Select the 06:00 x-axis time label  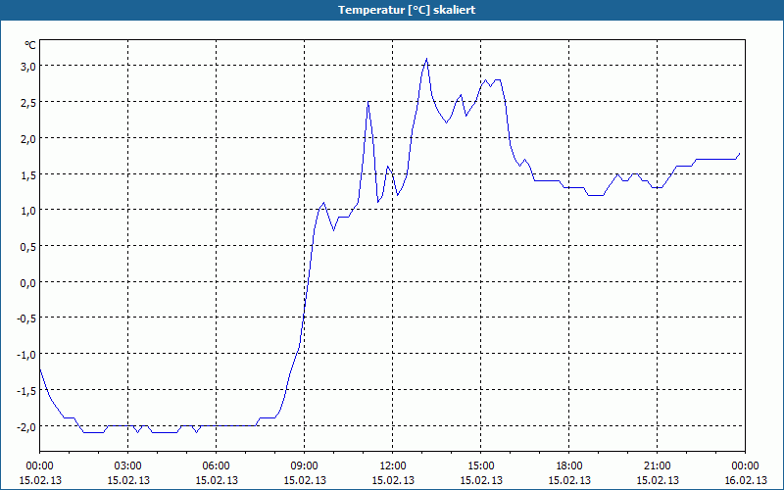tap(216, 466)
